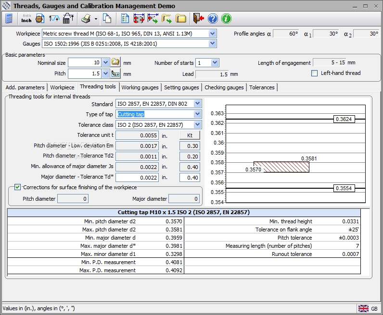
Task: Click the printer icon
Action: click(86, 19)
